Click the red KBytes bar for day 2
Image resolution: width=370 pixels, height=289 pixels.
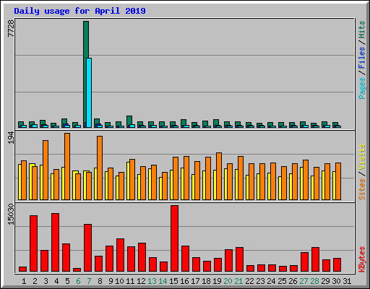pyautogui.click(x=34, y=243)
